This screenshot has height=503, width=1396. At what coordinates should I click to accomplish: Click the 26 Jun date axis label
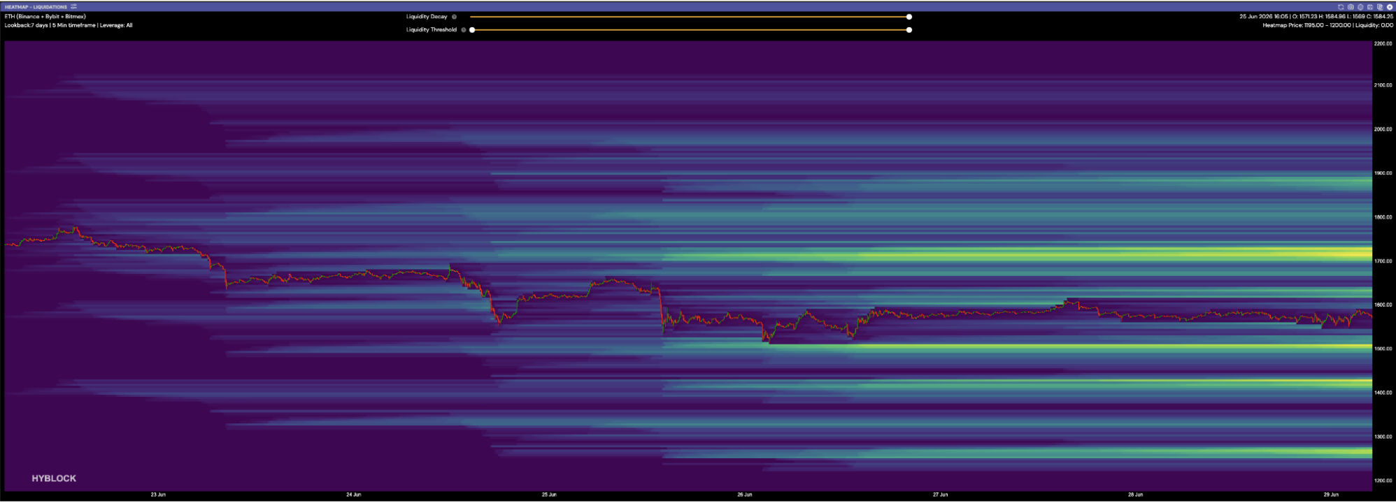click(x=745, y=495)
